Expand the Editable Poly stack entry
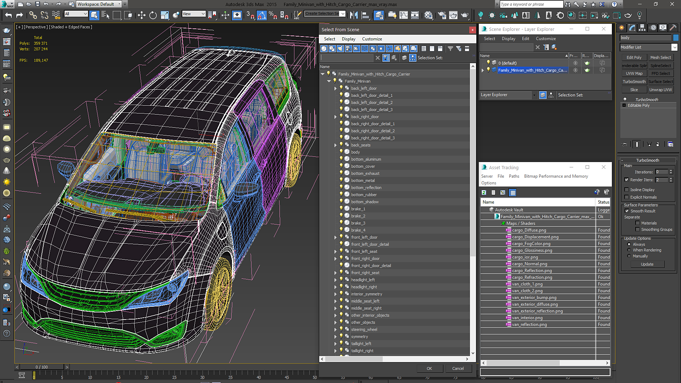Viewport: 681px width, 383px height. (624, 105)
